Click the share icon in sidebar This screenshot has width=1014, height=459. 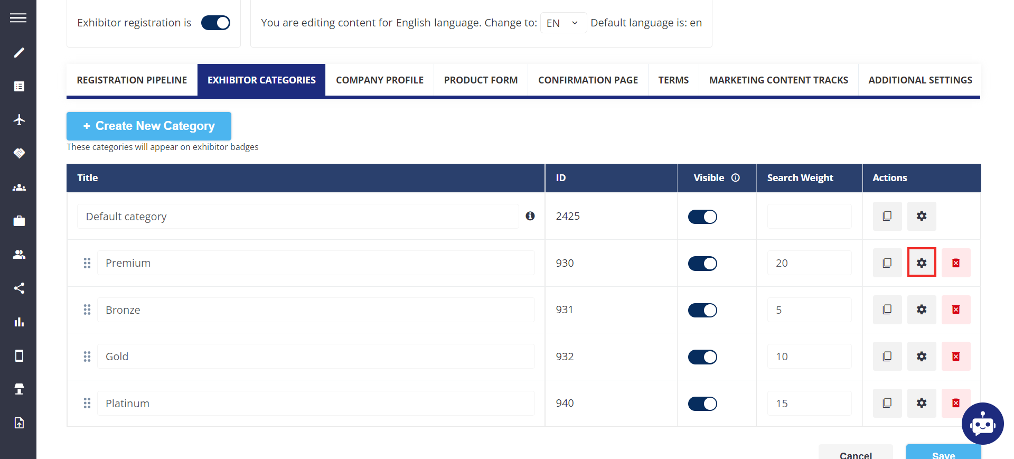(x=19, y=288)
